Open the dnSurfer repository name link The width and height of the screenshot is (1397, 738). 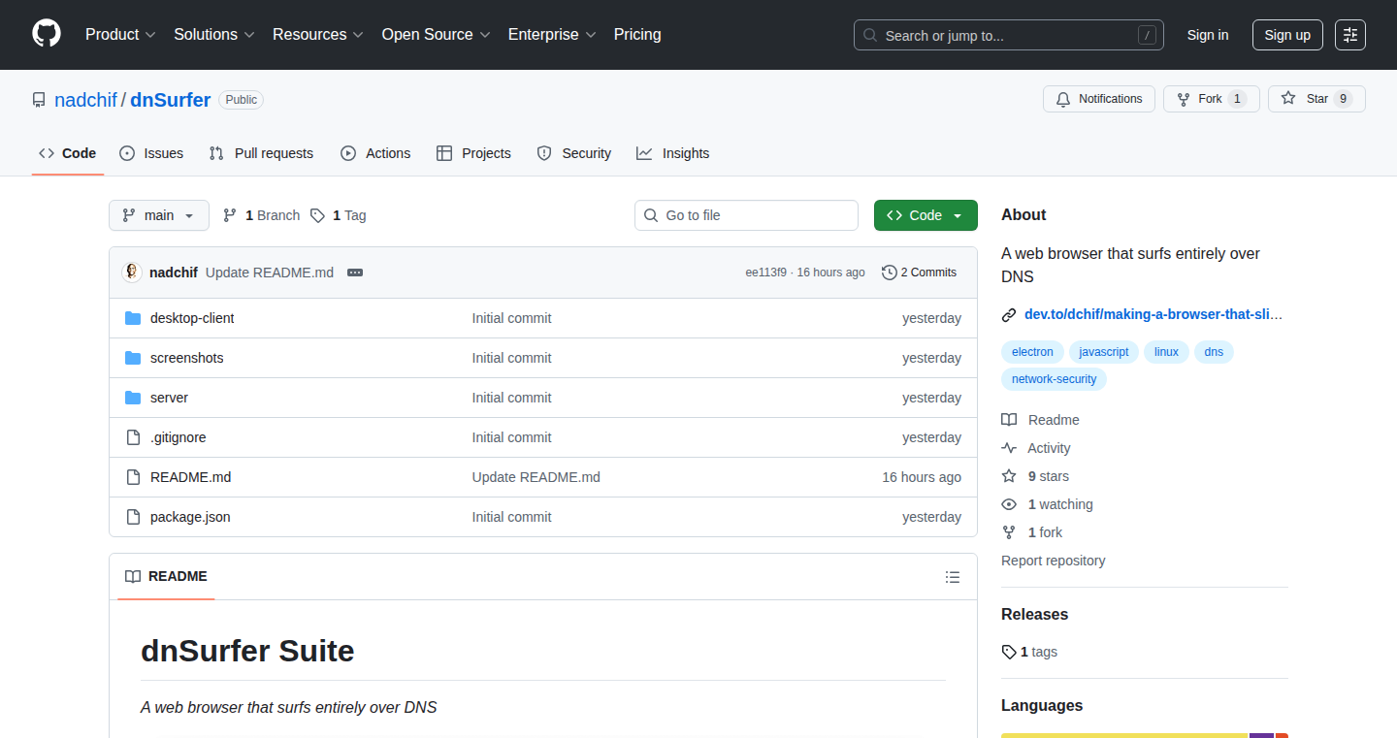click(x=171, y=100)
